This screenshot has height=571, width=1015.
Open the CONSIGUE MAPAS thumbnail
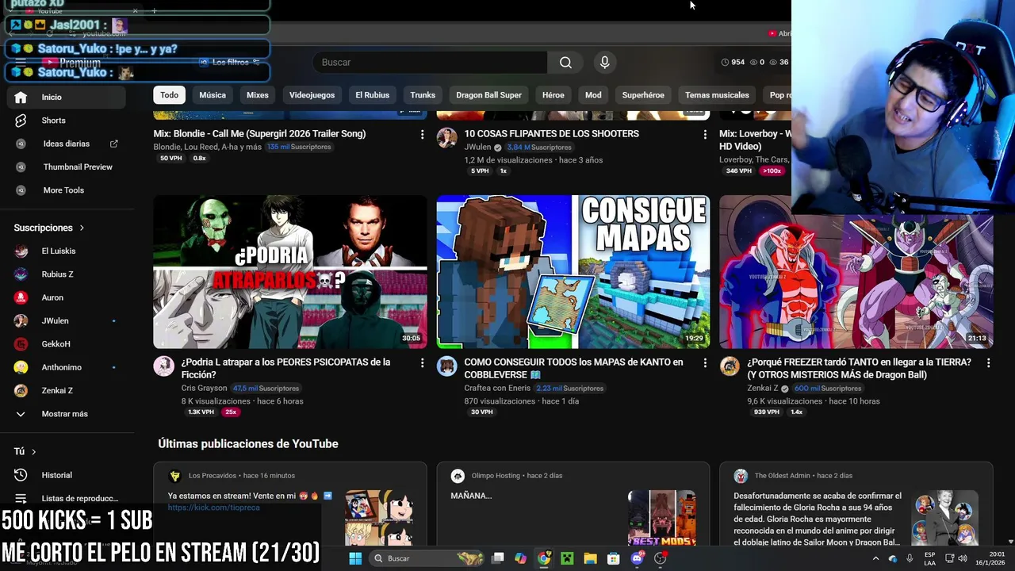tap(573, 272)
